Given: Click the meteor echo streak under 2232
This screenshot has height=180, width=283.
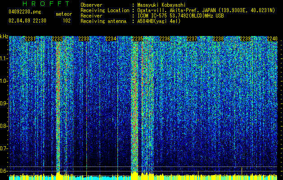Looking at the screenshot, I should tap(58, 107).
